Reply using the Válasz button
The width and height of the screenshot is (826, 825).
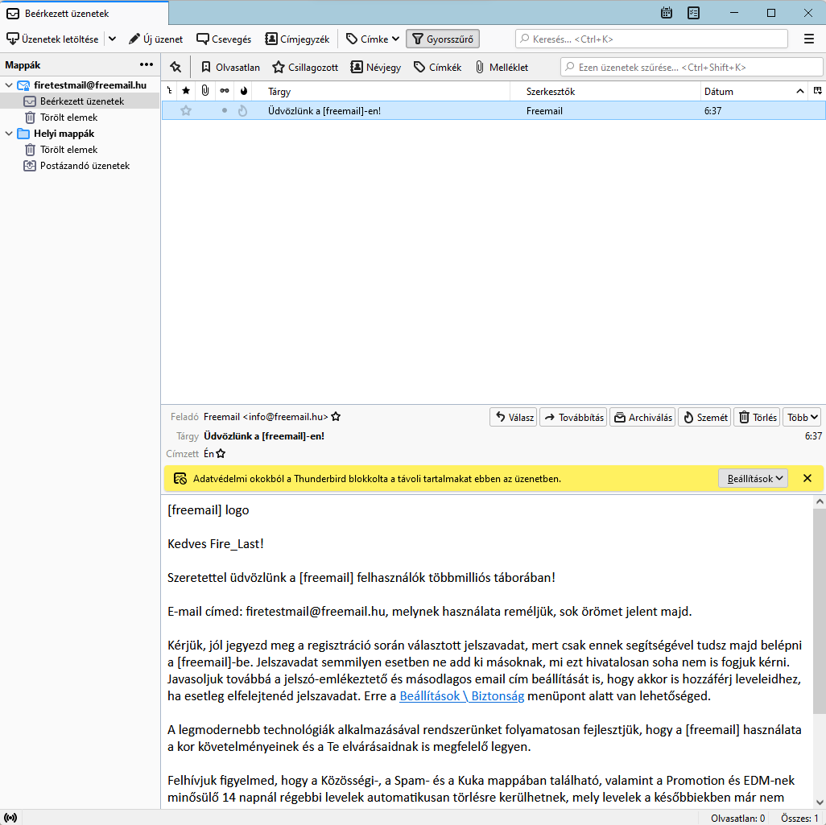point(514,417)
